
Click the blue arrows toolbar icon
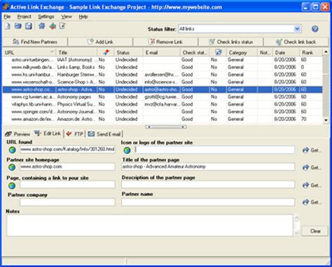point(42,26)
